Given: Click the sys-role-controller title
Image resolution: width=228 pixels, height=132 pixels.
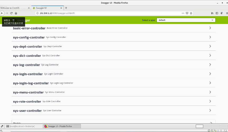Looking at the screenshot, I should pyautogui.click(x=27, y=101).
